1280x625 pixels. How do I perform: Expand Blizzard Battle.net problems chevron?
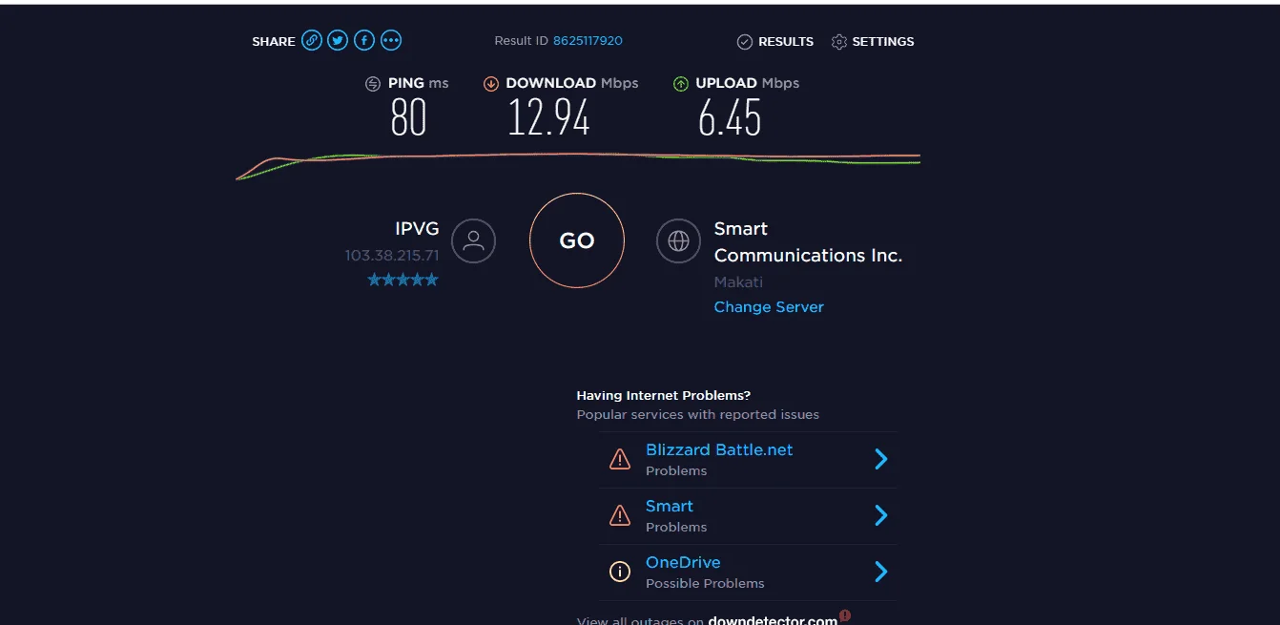click(881, 459)
